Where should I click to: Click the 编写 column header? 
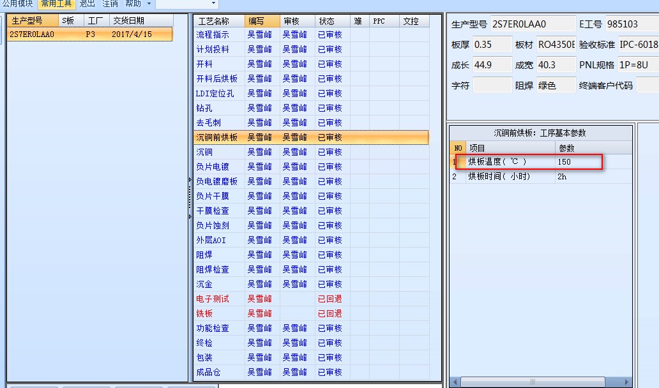coord(262,21)
